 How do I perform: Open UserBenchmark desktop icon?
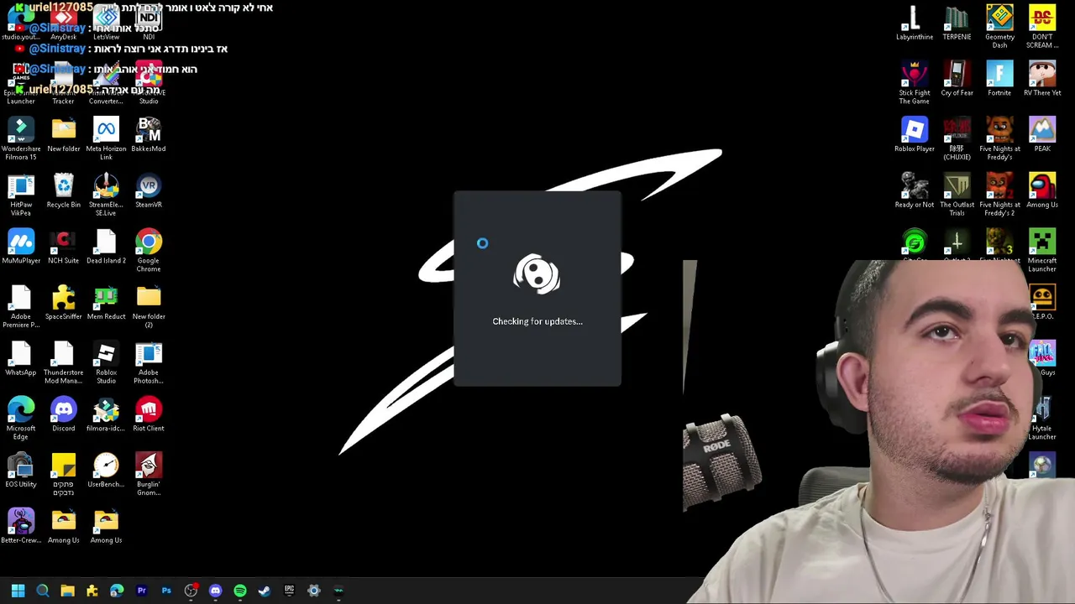(x=106, y=470)
